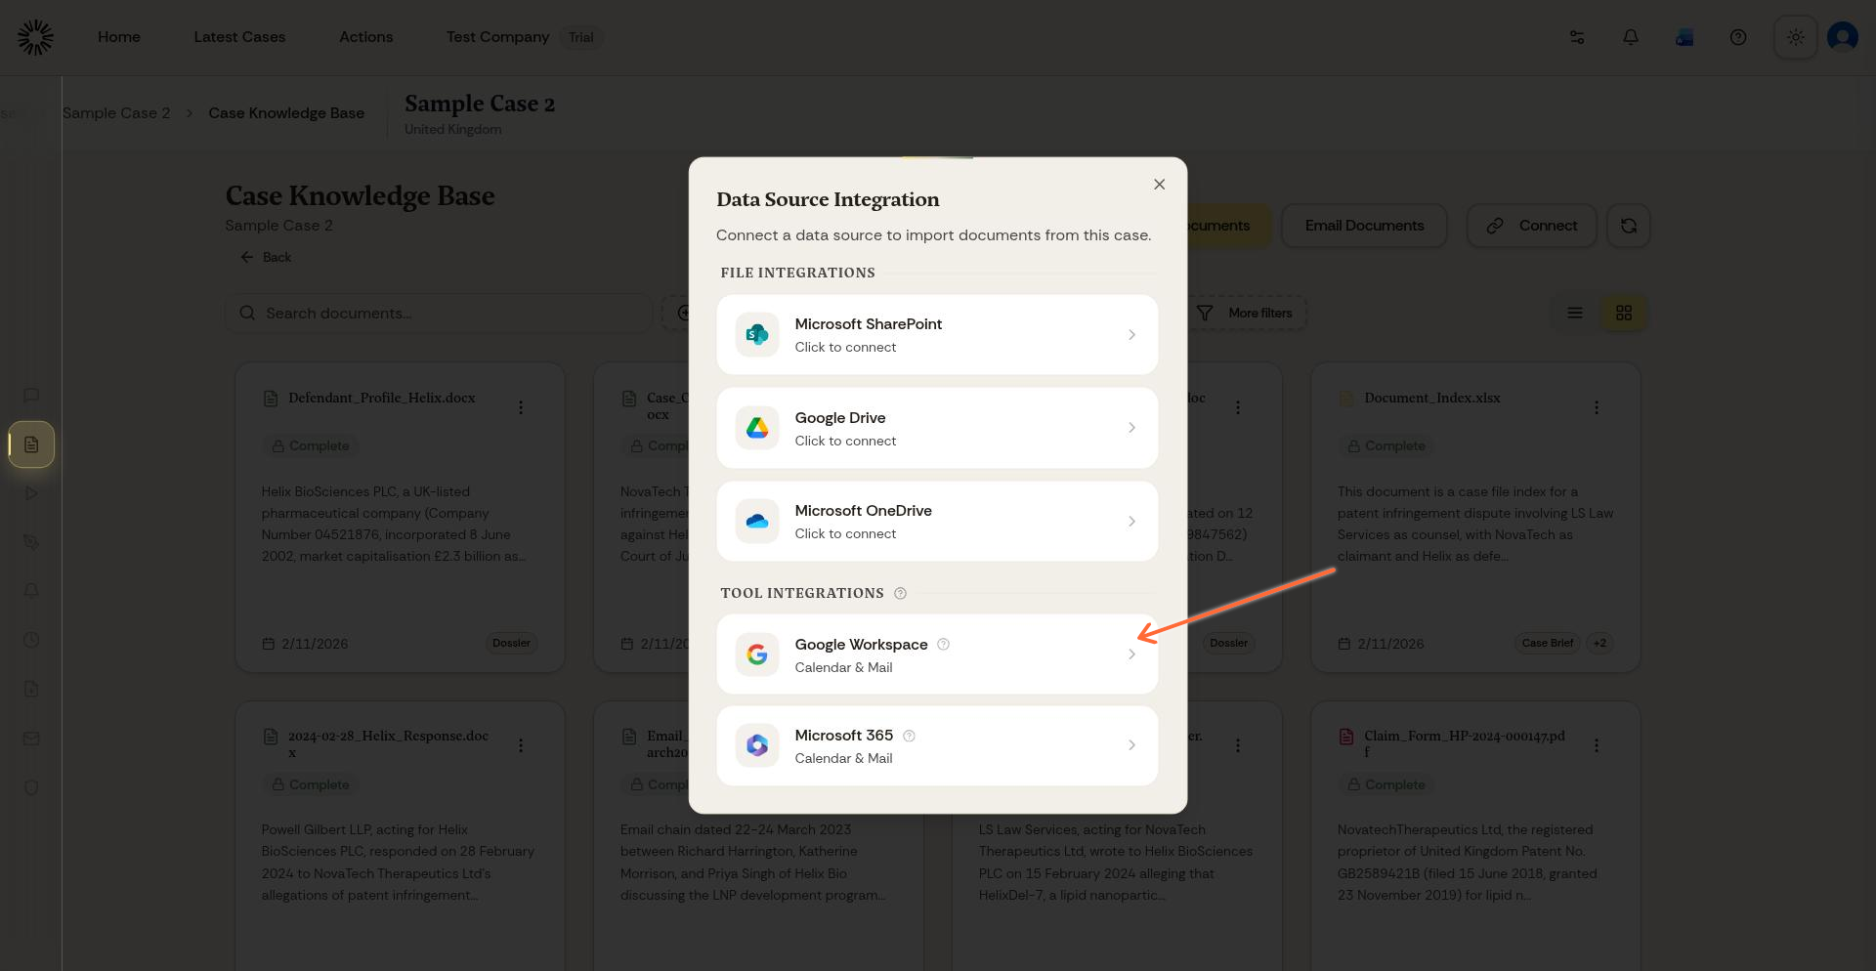1876x971 pixels.
Task: Click the Google Workspace G logo
Action: [x=757, y=654]
